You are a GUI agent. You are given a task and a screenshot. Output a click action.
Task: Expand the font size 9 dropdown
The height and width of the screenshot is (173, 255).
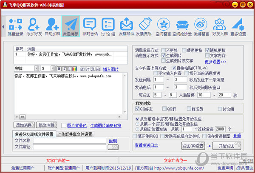[53, 68]
